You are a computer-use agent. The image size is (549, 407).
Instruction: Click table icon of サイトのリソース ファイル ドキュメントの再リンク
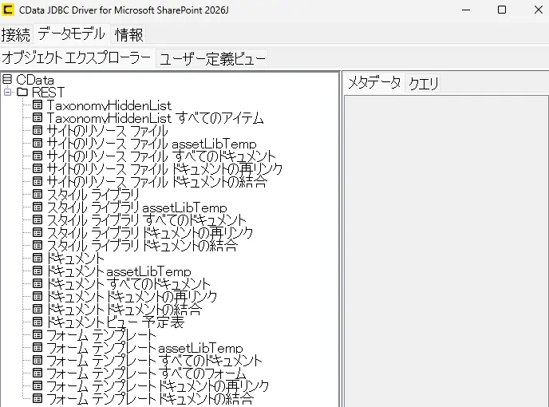point(38,168)
